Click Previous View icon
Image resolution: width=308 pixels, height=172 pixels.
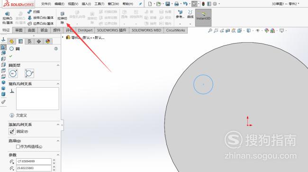(222, 30)
